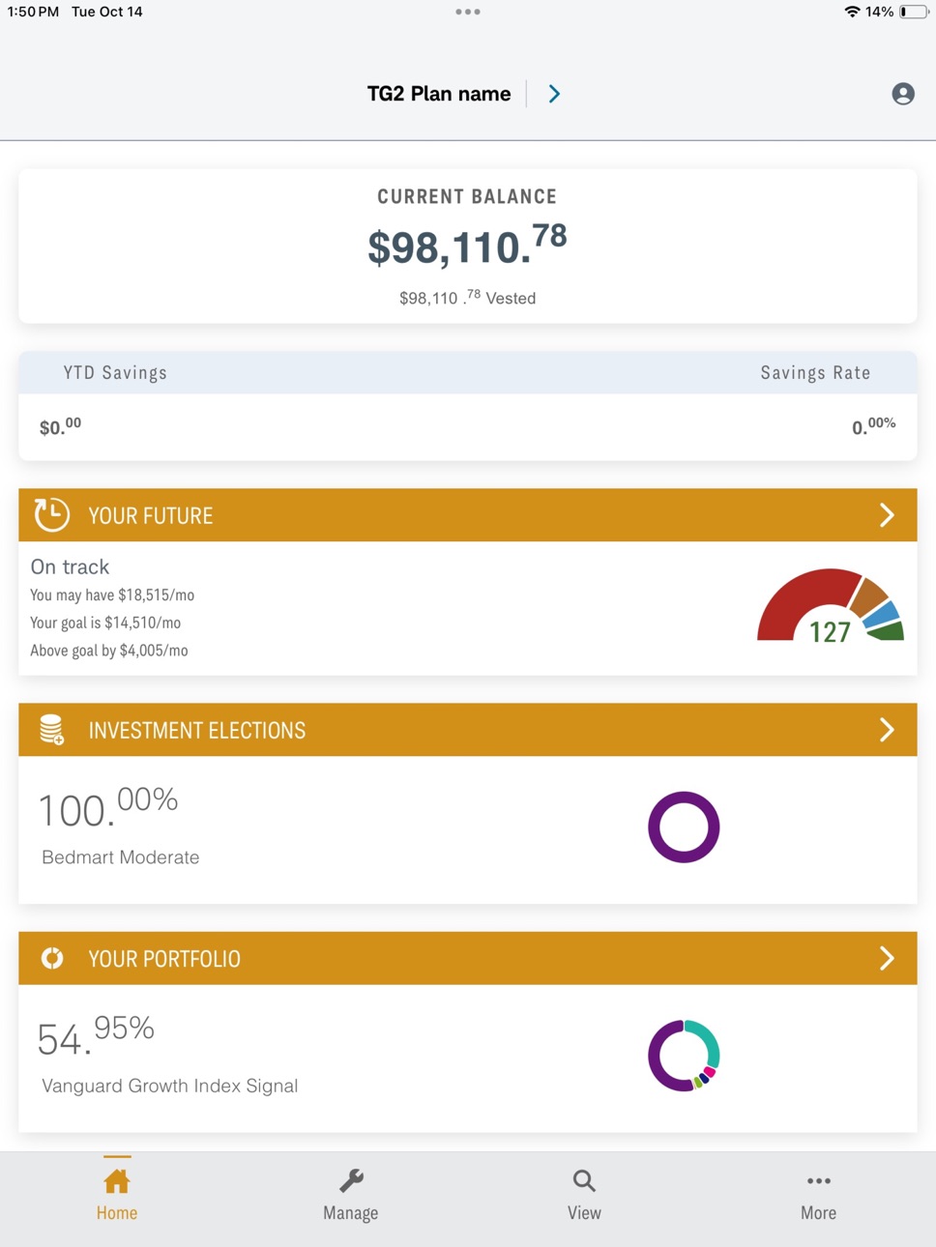
Task: Open the More ellipsis icon
Action: 819,1180
